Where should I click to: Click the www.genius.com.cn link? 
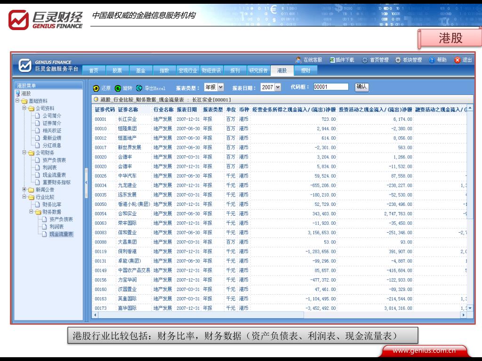(x=424, y=350)
